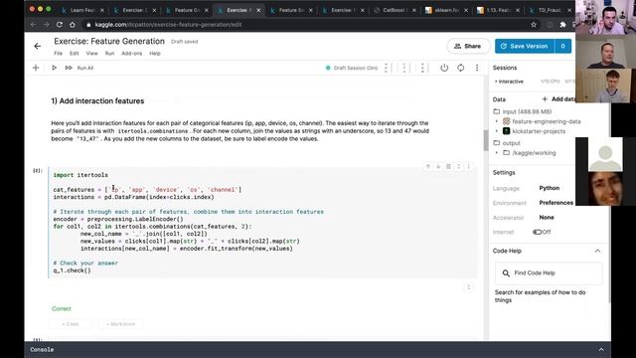Open the Add-ons menu
Screen dimensions: 636x358
pyautogui.click(x=132, y=53)
